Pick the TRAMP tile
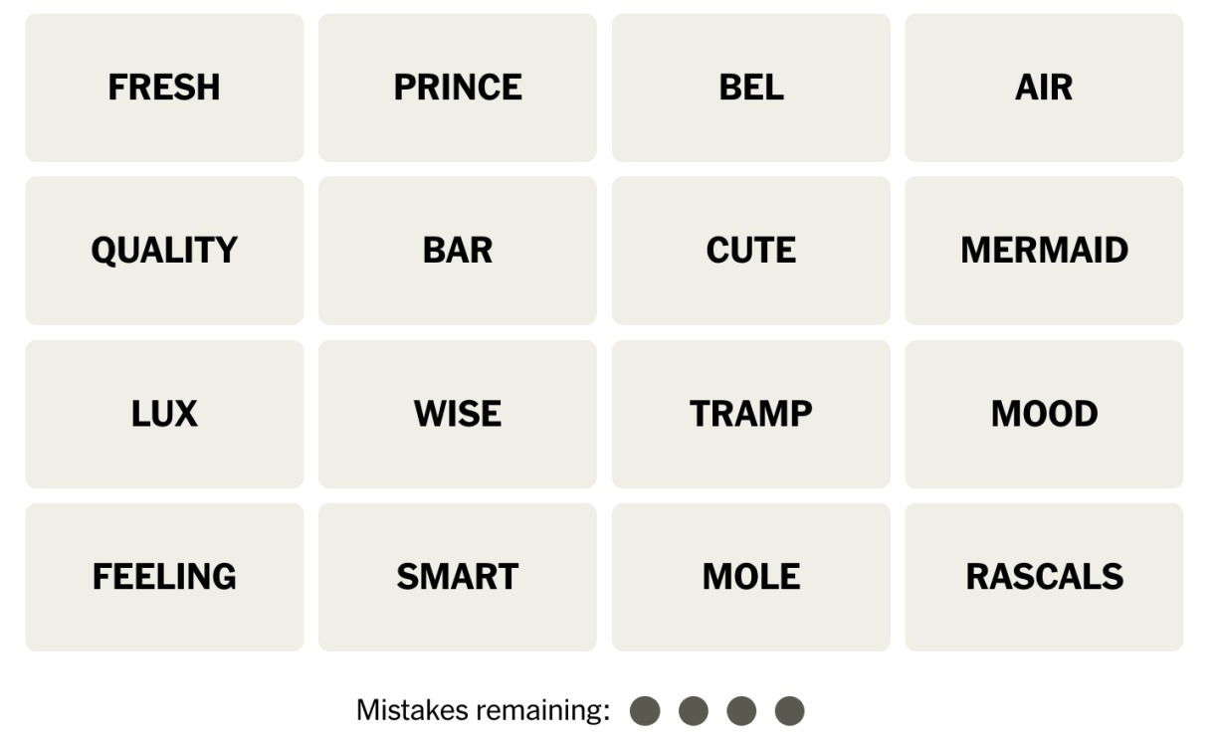The height and width of the screenshot is (746, 1219). click(x=751, y=414)
